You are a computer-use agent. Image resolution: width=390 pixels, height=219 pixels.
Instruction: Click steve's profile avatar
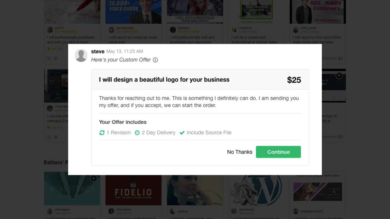[x=81, y=55]
